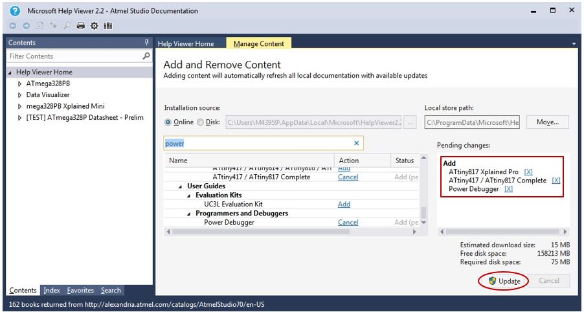Click the Manage Content books icon
Screen dimensions: 584x312
(107, 26)
